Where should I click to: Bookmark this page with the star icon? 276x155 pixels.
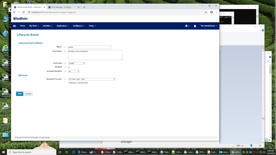pos(206,12)
